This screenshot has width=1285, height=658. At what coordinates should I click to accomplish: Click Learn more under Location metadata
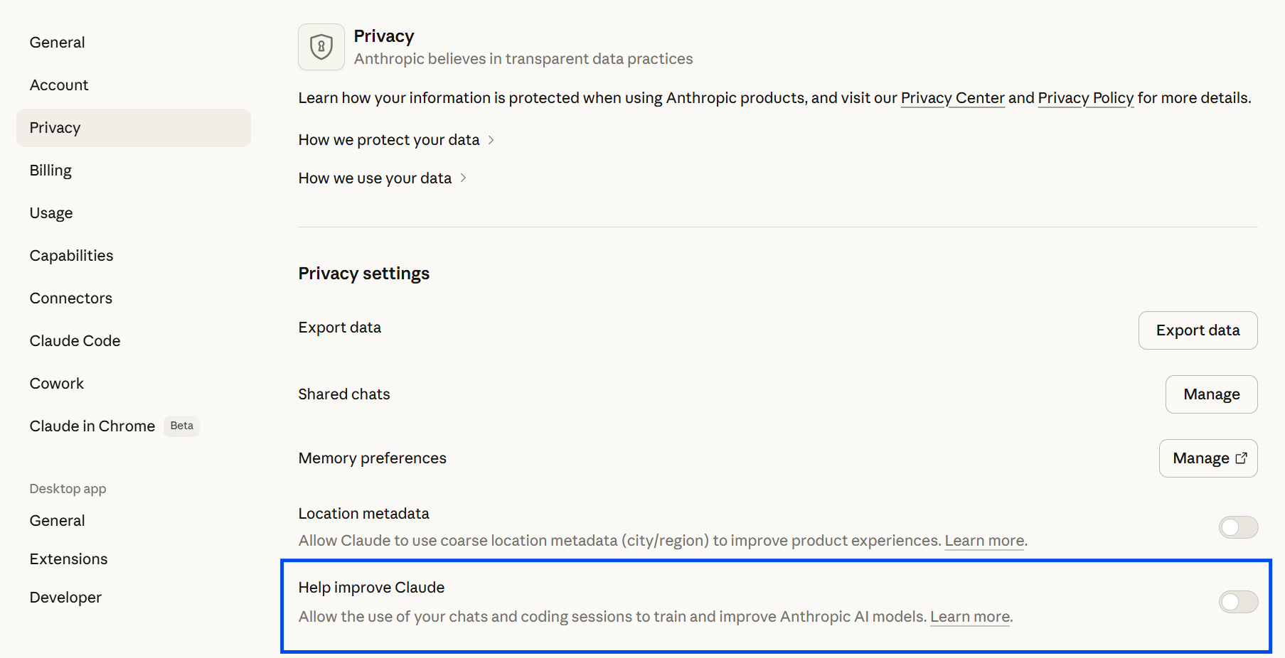point(983,540)
